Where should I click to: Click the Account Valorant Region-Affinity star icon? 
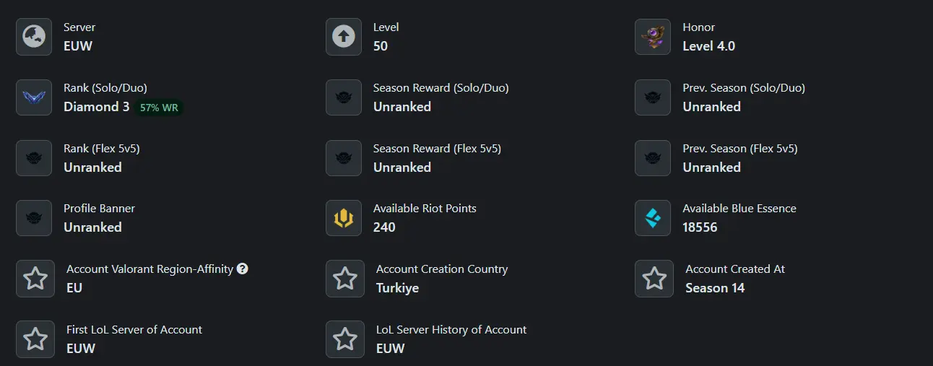coord(35,279)
